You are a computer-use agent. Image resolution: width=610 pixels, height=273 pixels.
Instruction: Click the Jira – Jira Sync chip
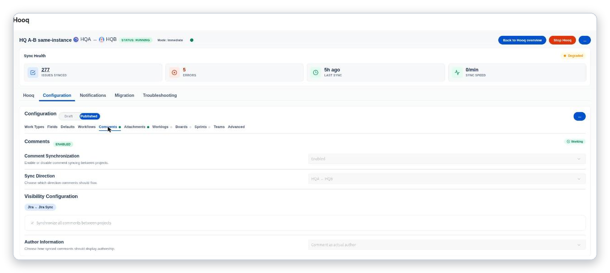tap(40, 207)
